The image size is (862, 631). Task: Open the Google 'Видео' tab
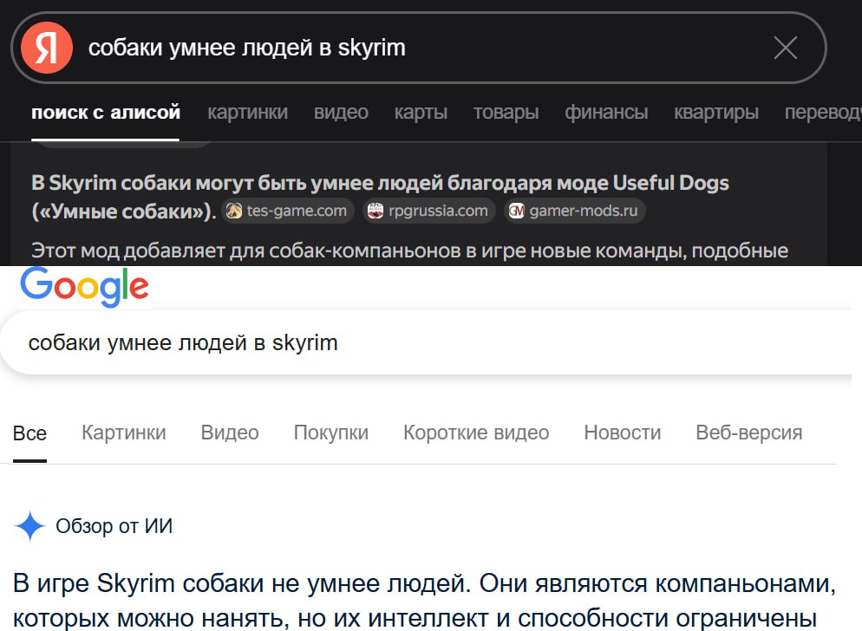click(230, 433)
